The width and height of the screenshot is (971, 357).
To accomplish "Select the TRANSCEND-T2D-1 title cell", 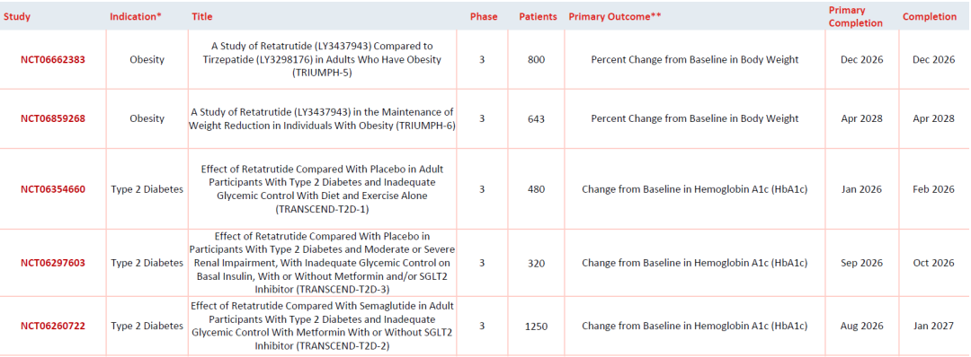I will 322,189.
